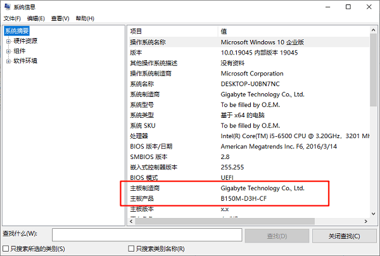Select the 系统名称 row
This screenshot has width=380, height=256.
(248, 84)
